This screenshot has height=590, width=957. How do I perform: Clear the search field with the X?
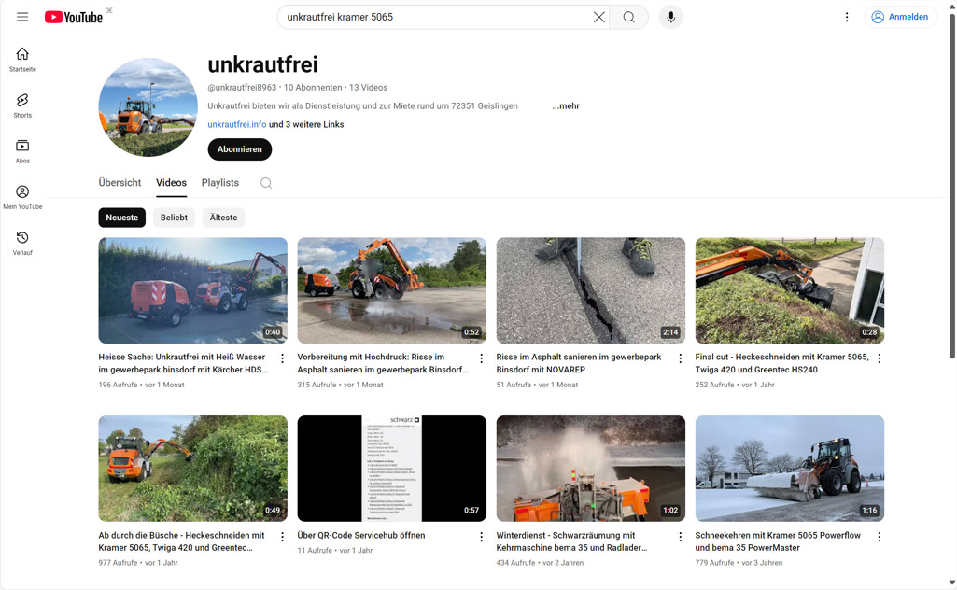coord(599,16)
